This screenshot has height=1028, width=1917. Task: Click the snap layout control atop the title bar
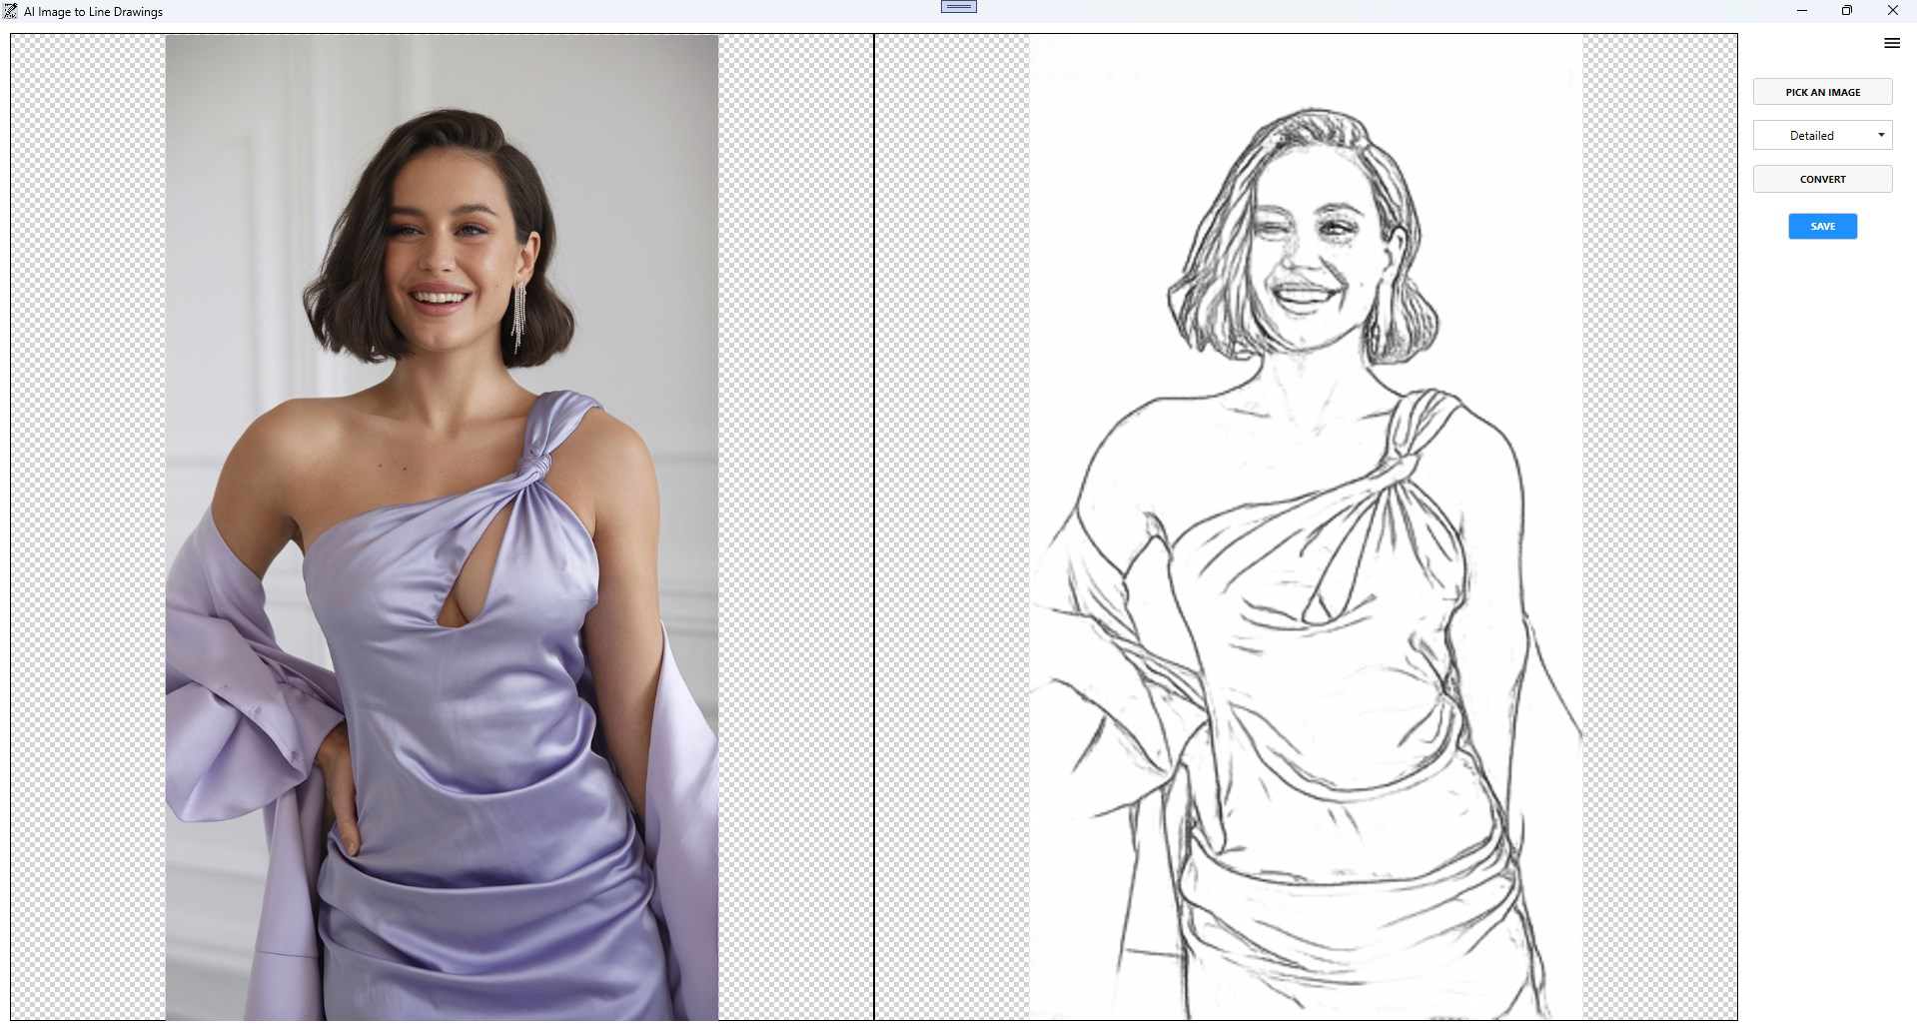(957, 6)
